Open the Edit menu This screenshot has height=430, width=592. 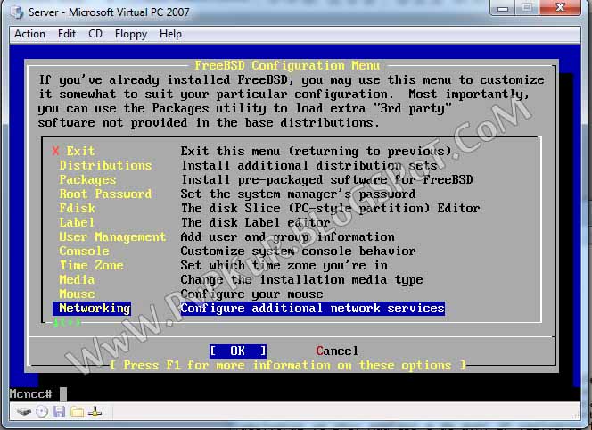(67, 34)
